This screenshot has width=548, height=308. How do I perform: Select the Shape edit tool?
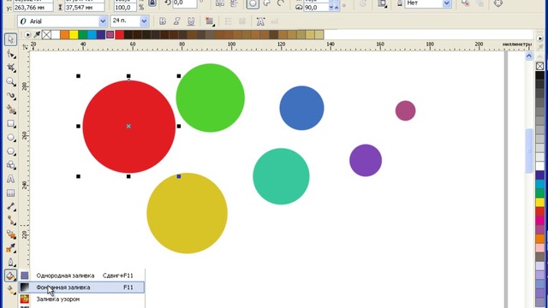point(11,54)
